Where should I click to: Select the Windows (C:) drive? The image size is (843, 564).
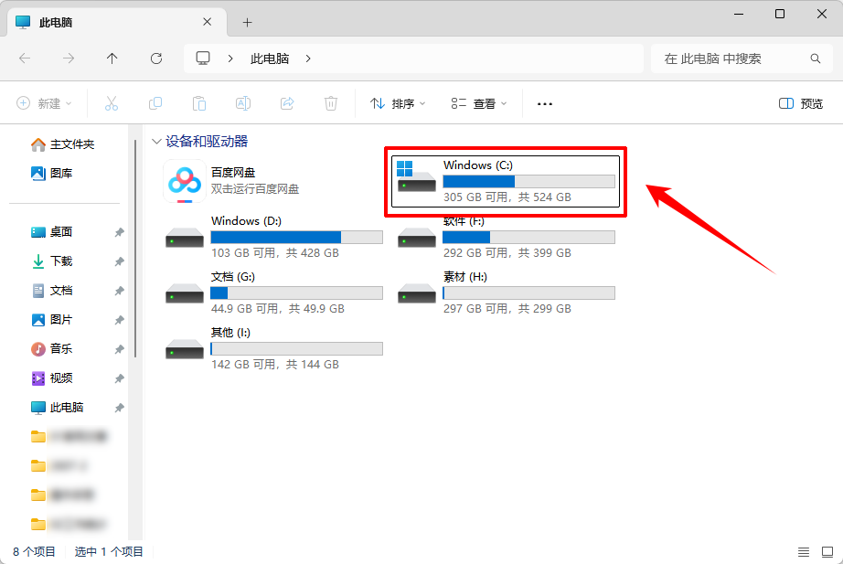click(x=506, y=181)
